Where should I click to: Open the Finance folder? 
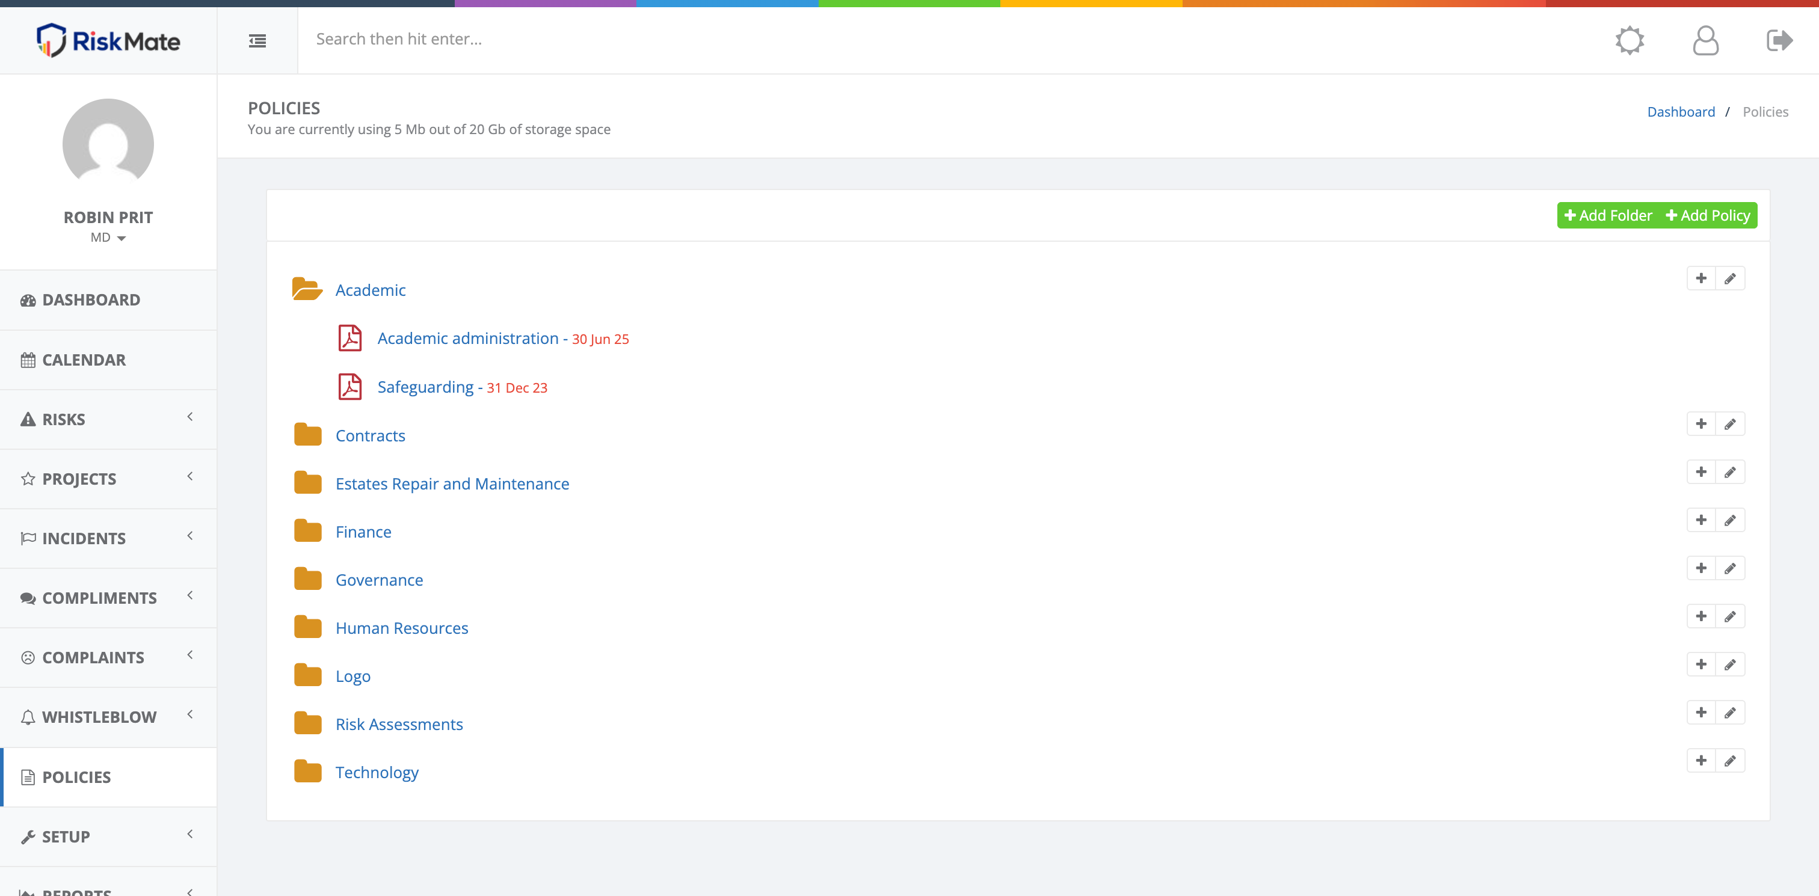(x=363, y=532)
